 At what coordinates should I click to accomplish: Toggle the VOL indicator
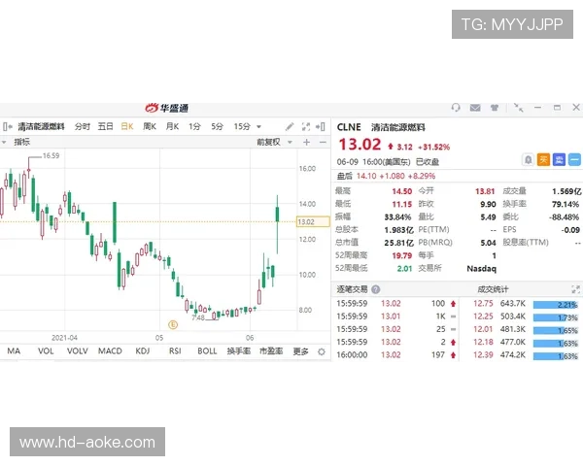[x=46, y=351]
